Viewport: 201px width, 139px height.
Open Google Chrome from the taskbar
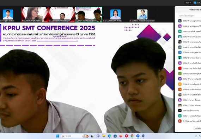click(132, 136)
